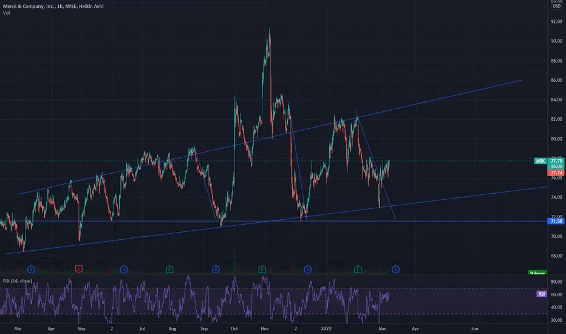Click the 86.00 price scale value
Screen dimensions: 566x334
coord(556,80)
